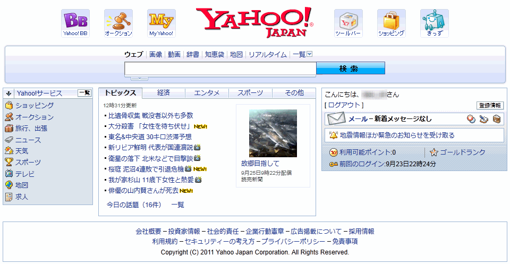Click the down arrow beside Yahoo!サービス
Image resolution: width=510 pixels, height=264 pixels.
click(9, 93)
